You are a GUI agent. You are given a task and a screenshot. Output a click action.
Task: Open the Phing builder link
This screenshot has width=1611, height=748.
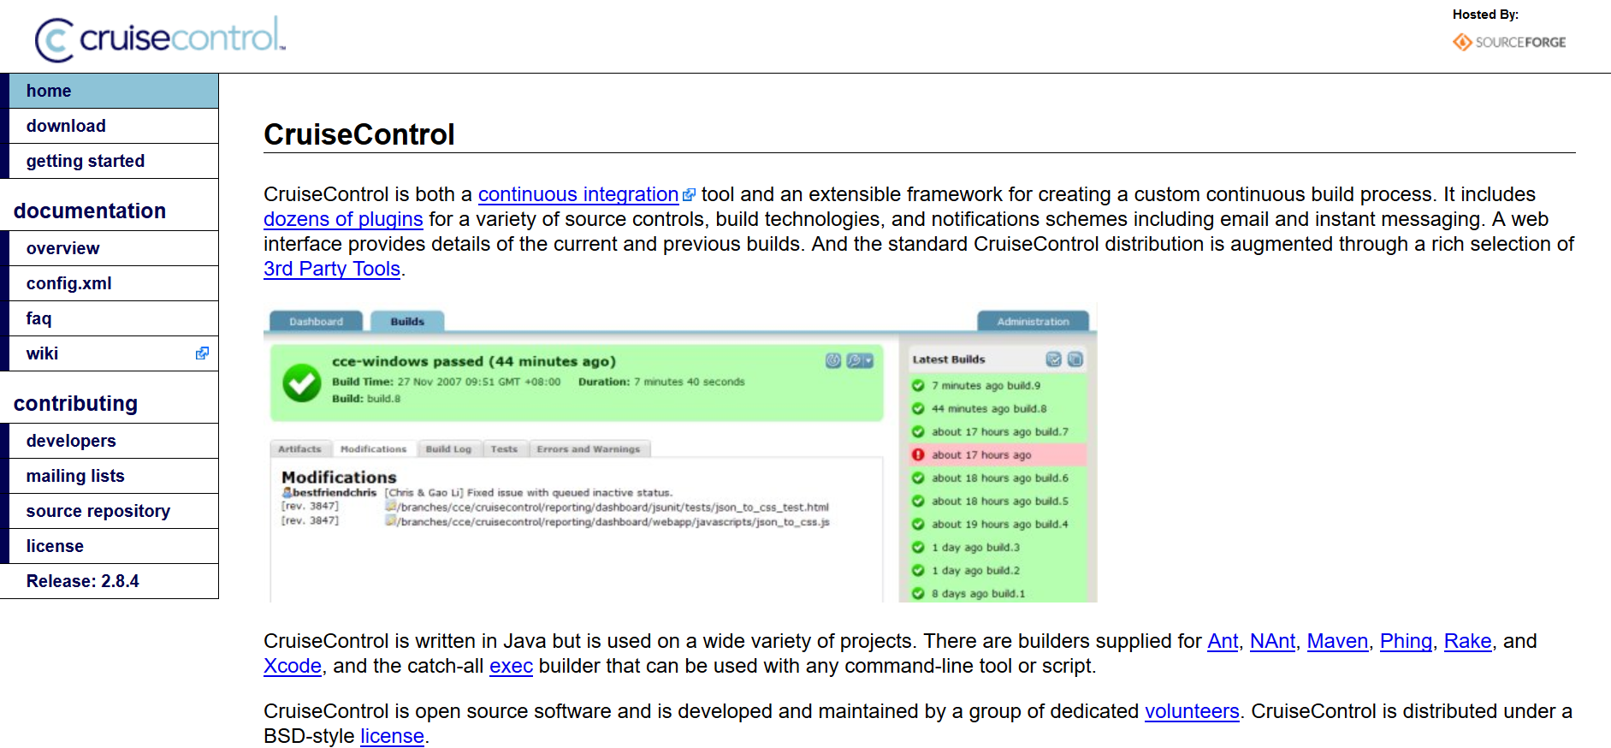click(x=1407, y=642)
